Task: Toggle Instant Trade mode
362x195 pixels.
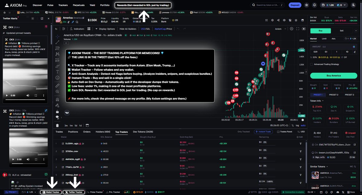Action: tap(264, 132)
